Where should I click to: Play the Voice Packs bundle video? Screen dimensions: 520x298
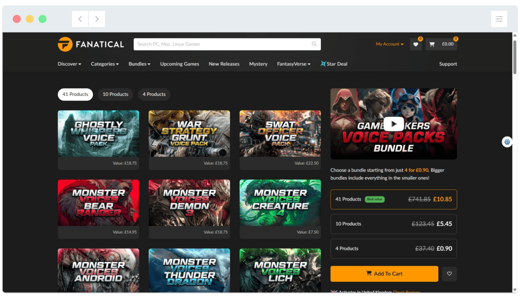pos(393,123)
